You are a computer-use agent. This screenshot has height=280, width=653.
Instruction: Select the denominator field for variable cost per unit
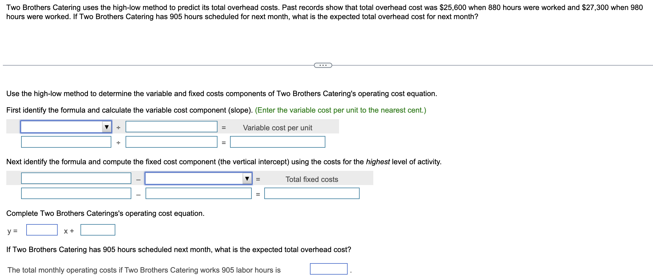pos(171,127)
